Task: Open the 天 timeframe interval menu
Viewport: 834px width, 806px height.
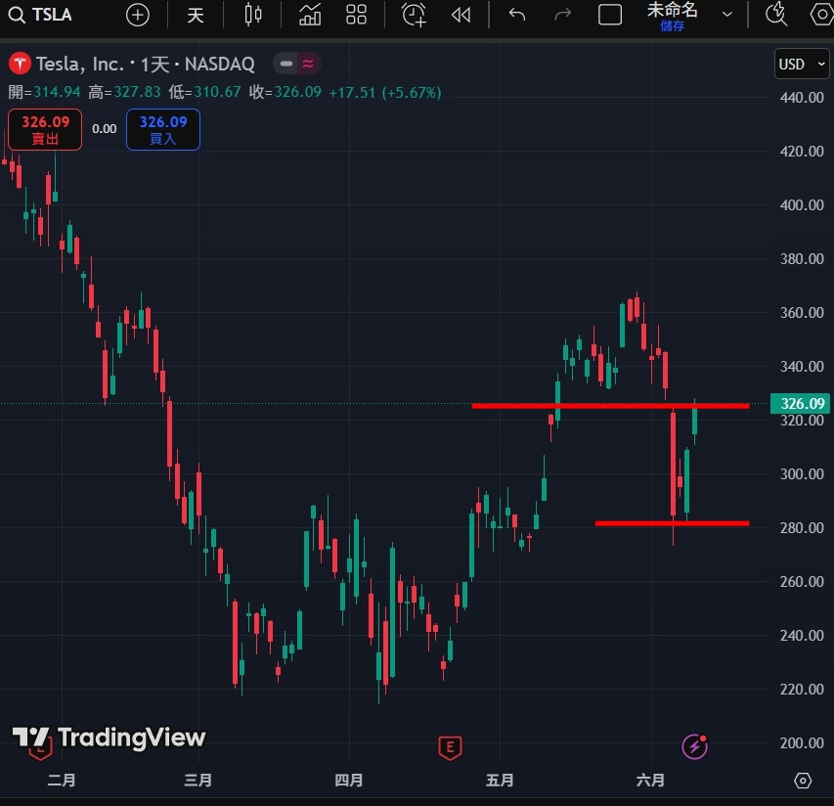Action: coord(196,15)
